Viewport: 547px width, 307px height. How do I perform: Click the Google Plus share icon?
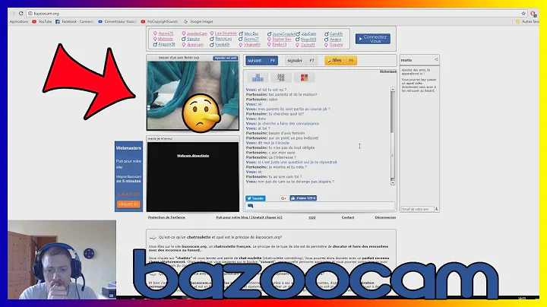coord(283,198)
